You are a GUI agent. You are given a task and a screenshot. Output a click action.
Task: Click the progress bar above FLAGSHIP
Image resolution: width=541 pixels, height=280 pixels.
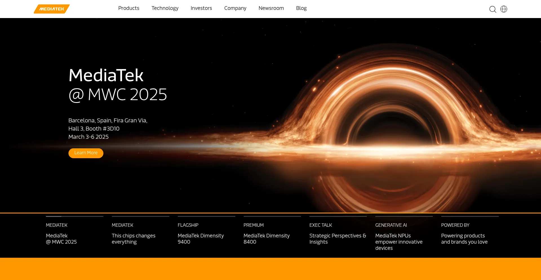[207, 216]
